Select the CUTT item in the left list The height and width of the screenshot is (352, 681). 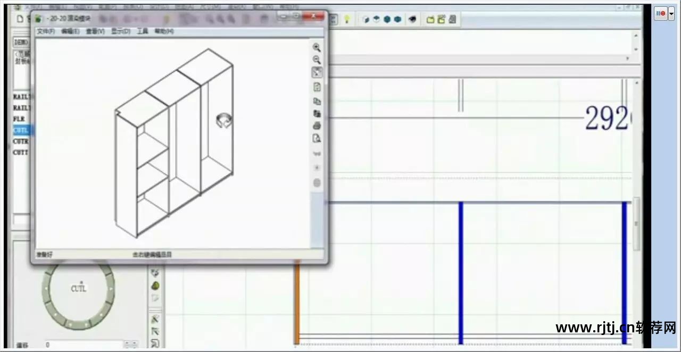tap(21, 153)
